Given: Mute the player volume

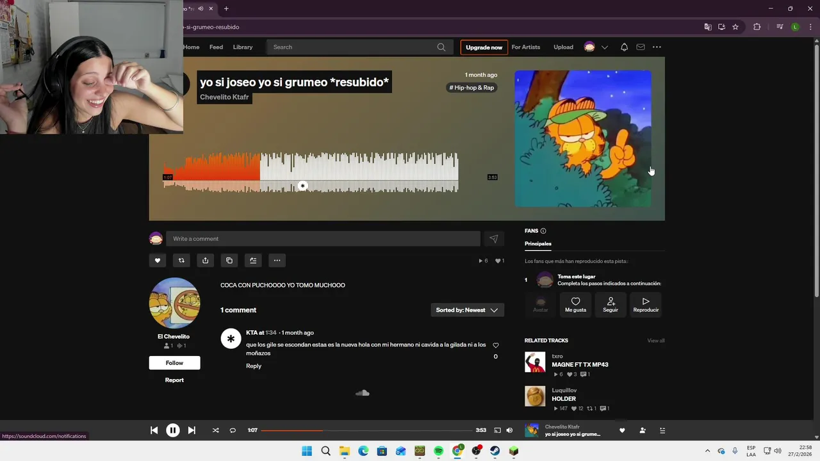Looking at the screenshot, I should click(509, 430).
